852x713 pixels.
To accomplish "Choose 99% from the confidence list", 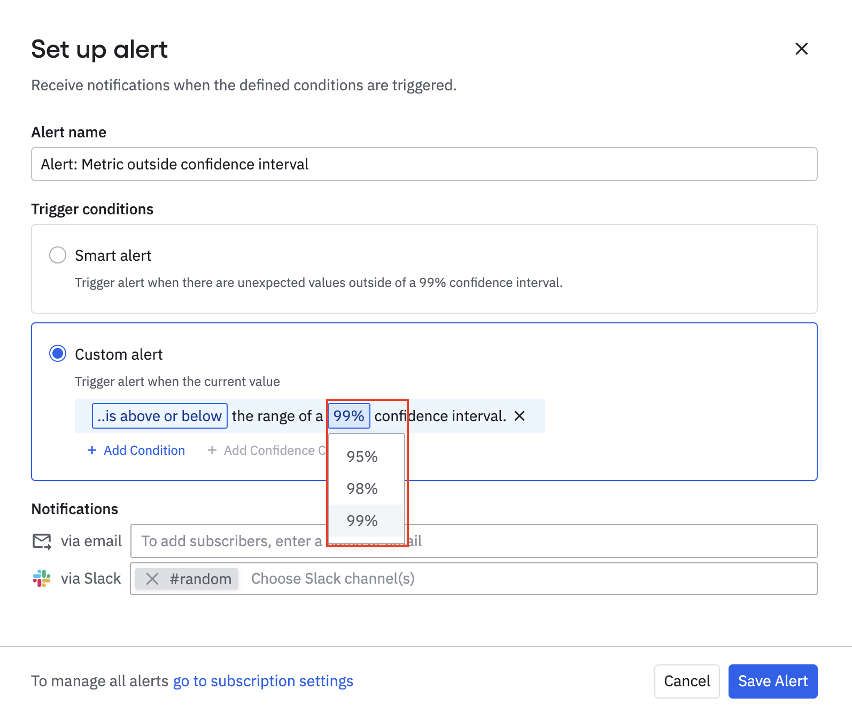I will [x=362, y=521].
